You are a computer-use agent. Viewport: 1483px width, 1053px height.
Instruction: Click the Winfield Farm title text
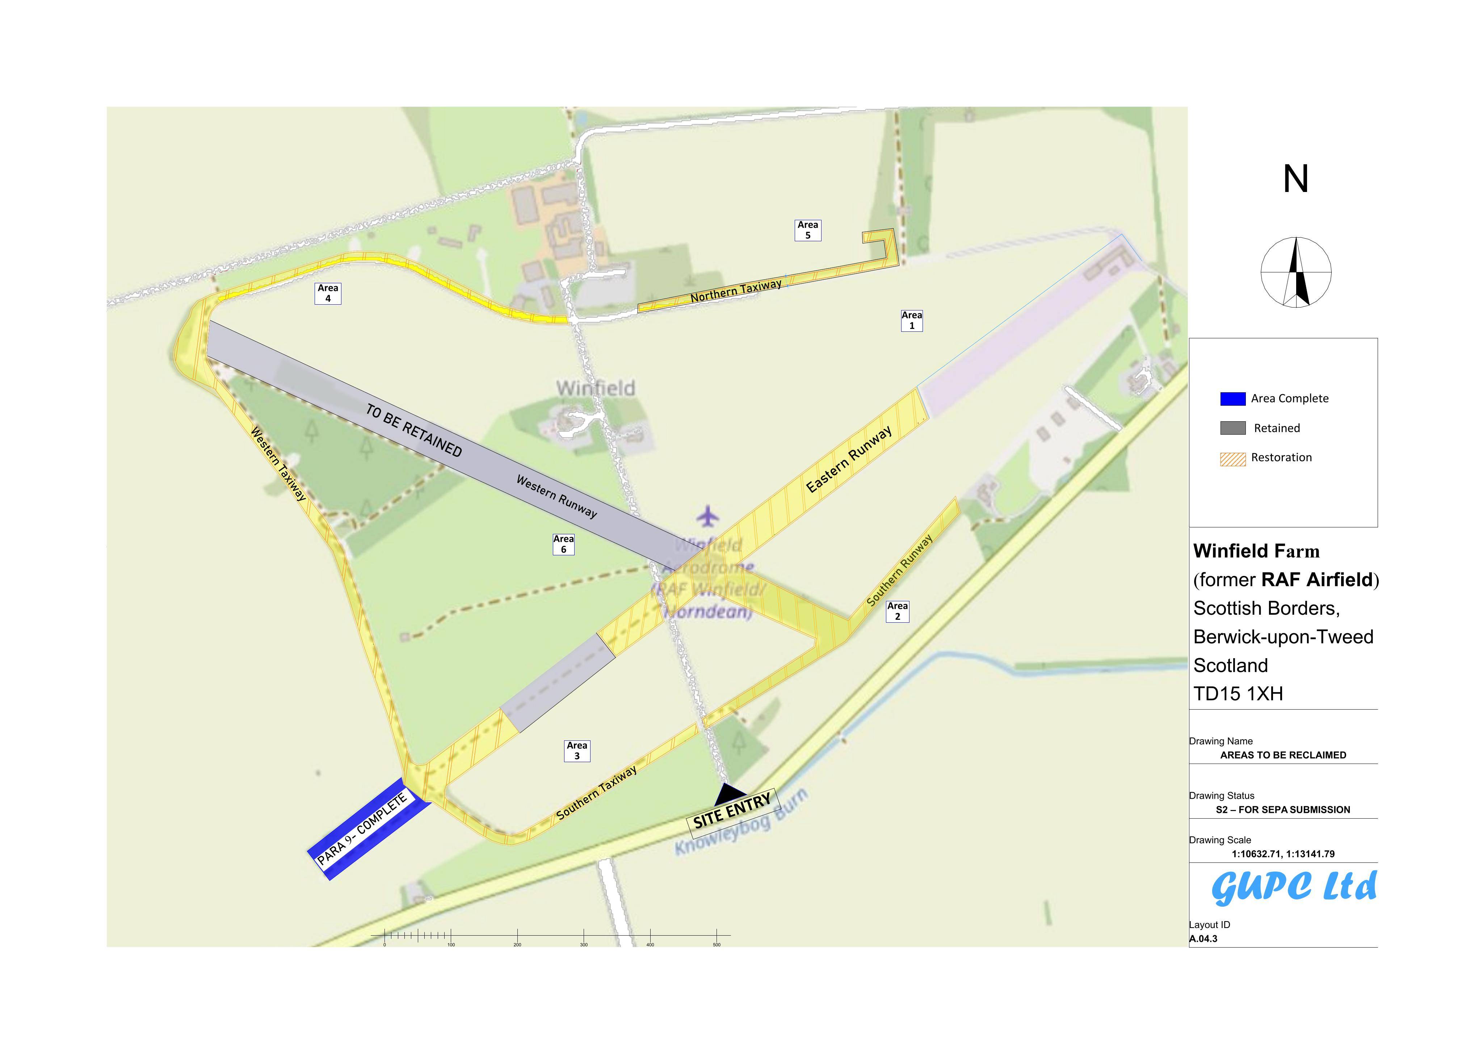[1256, 551]
